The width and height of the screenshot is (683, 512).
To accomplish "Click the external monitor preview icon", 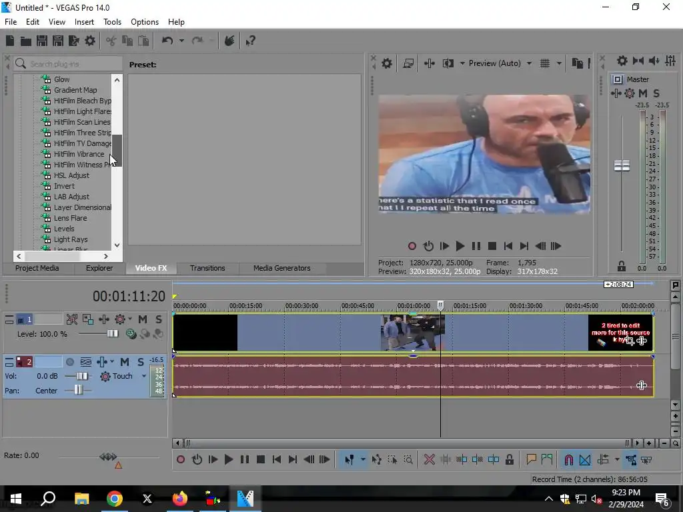I will coord(408,63).
